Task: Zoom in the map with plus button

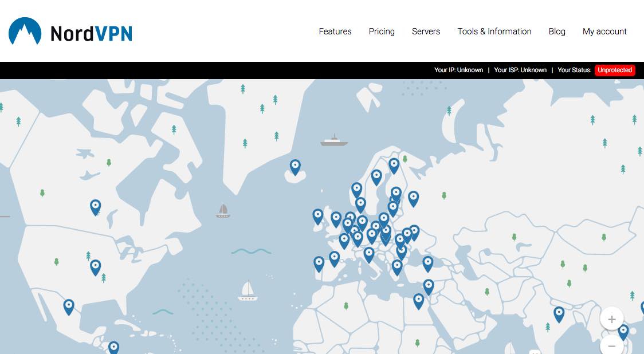Action: (x=611, y=318)
